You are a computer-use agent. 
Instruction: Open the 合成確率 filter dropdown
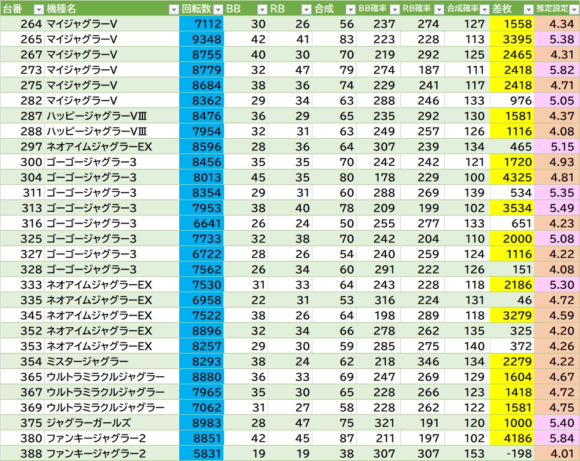coord(484,9)
